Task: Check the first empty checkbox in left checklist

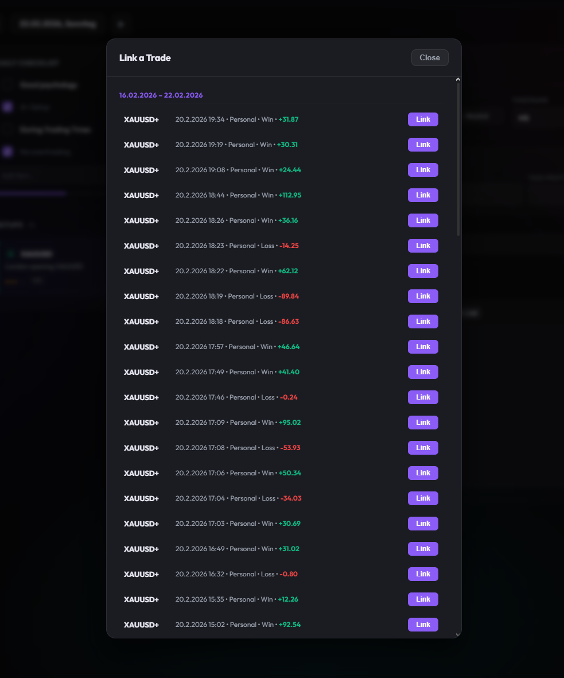Action: coord(7,84)
